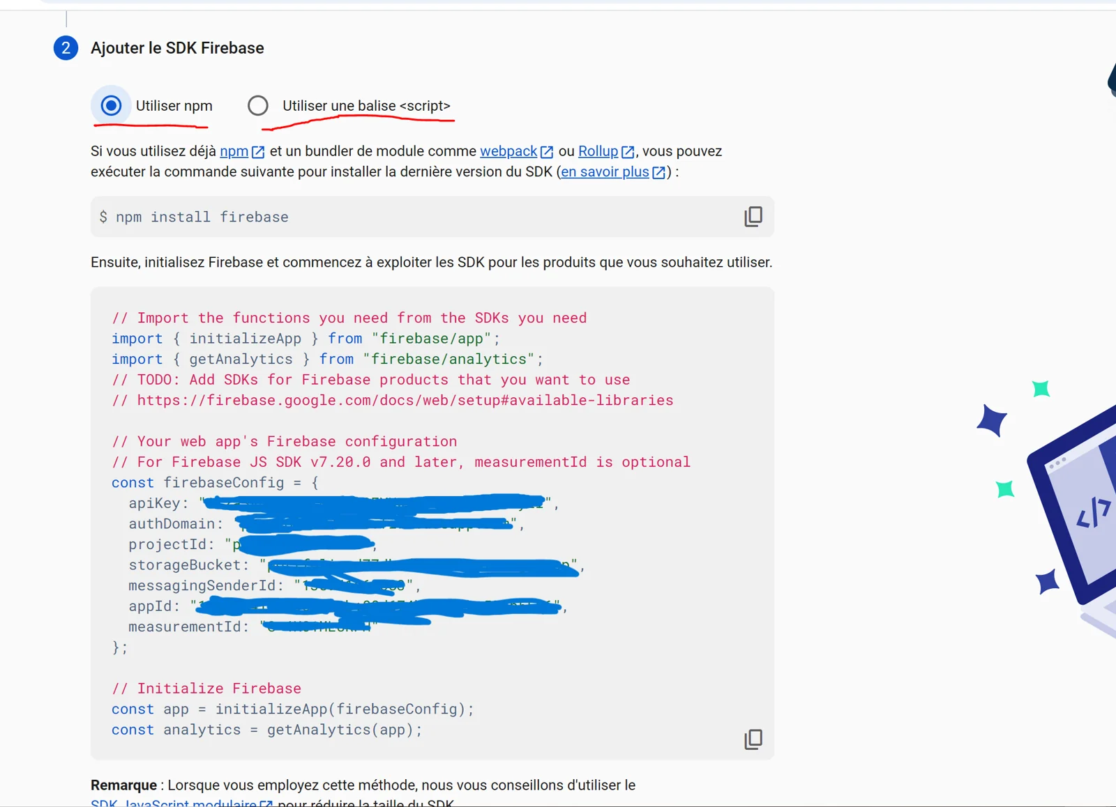Screen dimensions: 1116x807
Task: Copy the Firebase config code snippet
Action: pyautogui.click(x=753, y=739)
